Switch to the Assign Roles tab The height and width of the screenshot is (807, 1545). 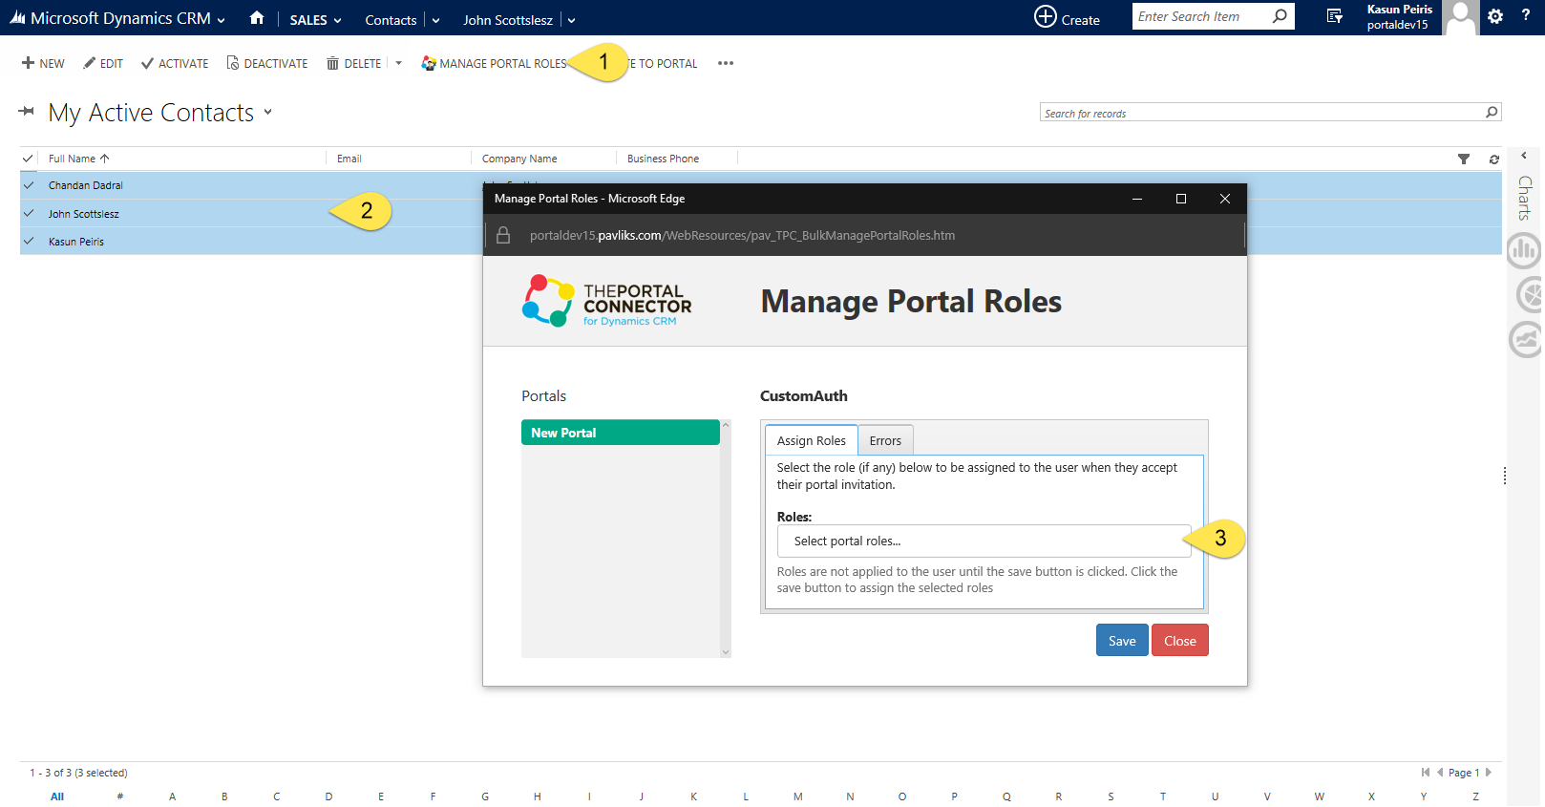(811, 440)
